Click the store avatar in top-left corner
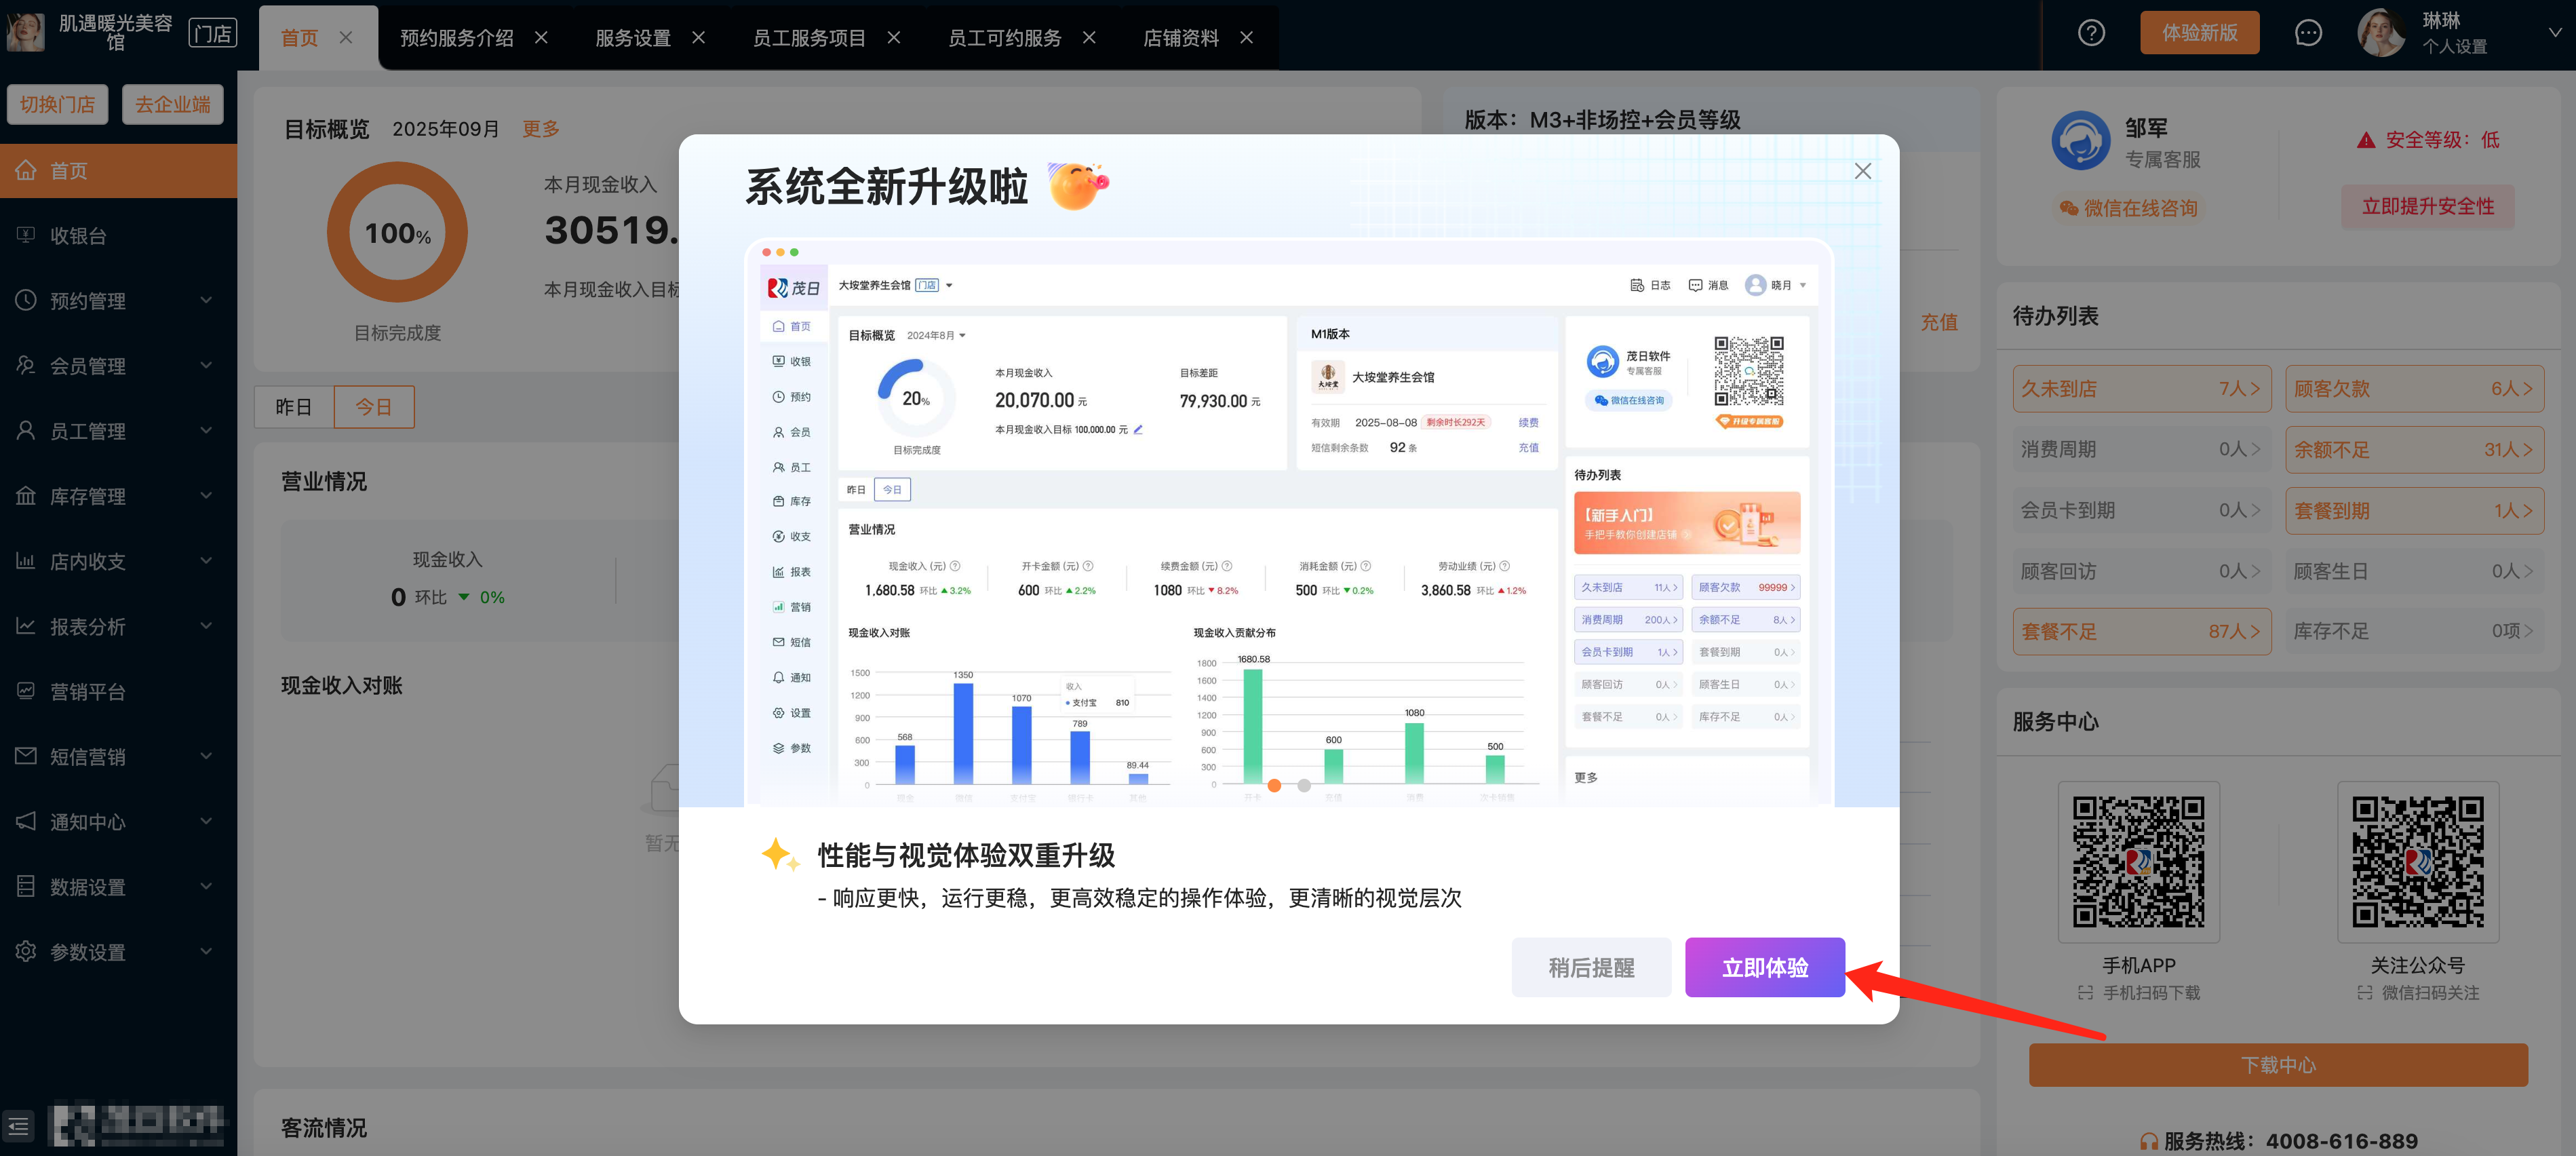The image size is (2576, 1156). pyautogui.click(x=25, y=33)
